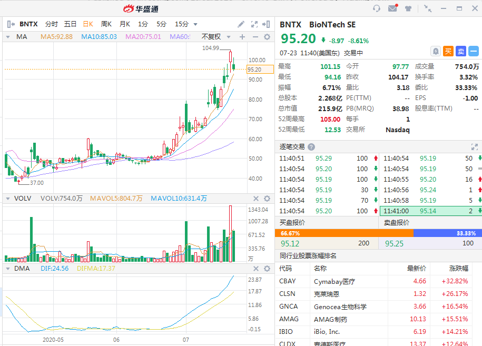482x346 pixels.
Task: Click MA20:75.01 indicator label
Action: [143, 37]
